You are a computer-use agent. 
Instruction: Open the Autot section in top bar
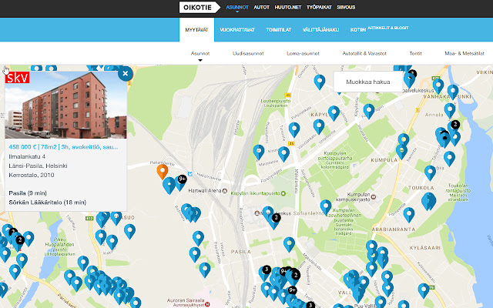(x=261, y=8)
